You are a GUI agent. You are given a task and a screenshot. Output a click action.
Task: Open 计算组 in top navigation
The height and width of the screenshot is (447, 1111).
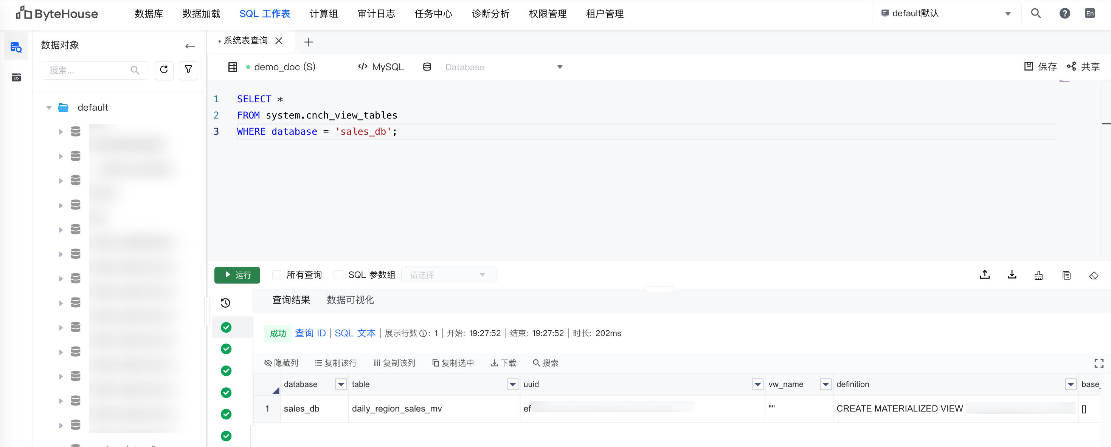323,14
